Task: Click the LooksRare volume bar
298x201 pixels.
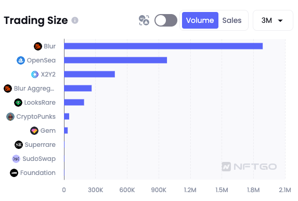Action: pyautogui.click(x=74, y=103)
